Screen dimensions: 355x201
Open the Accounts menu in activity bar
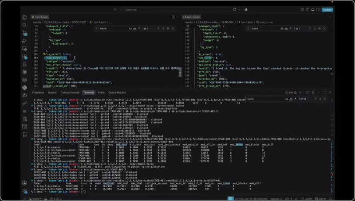pos(24,183)
